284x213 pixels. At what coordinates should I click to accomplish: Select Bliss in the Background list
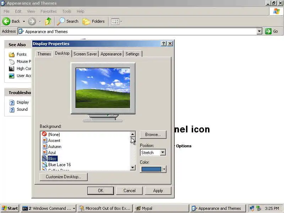[x=53, y=158]
